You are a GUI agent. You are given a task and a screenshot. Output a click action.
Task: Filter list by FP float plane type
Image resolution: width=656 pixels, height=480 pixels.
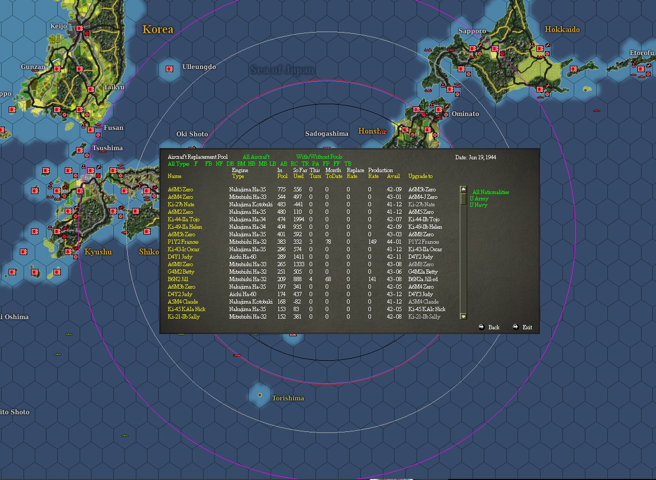pyautogui.click(x=326, y=164)
